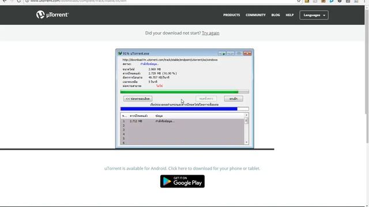
Task: Expand the Languages dropdown
Action: 314,15
